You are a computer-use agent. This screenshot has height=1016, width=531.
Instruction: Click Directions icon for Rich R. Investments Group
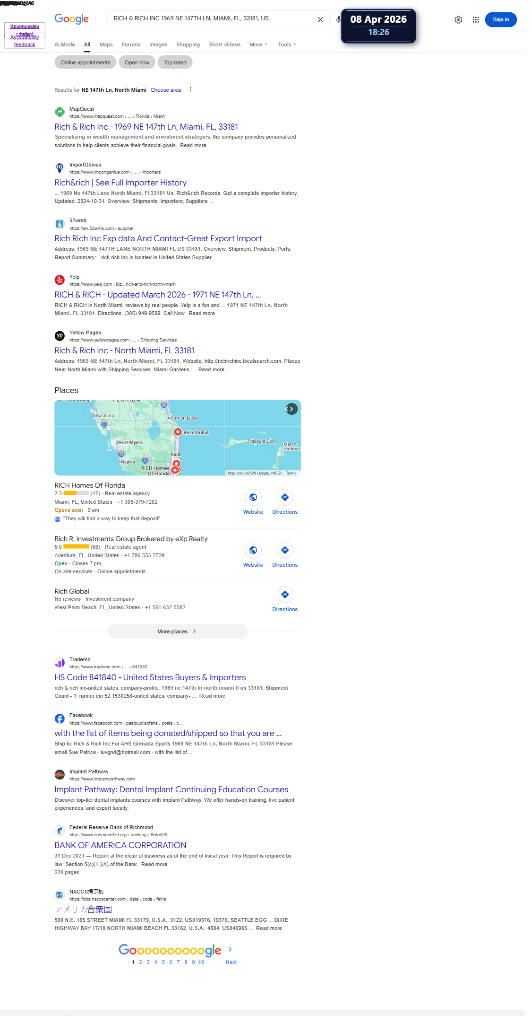pos(285,550)
